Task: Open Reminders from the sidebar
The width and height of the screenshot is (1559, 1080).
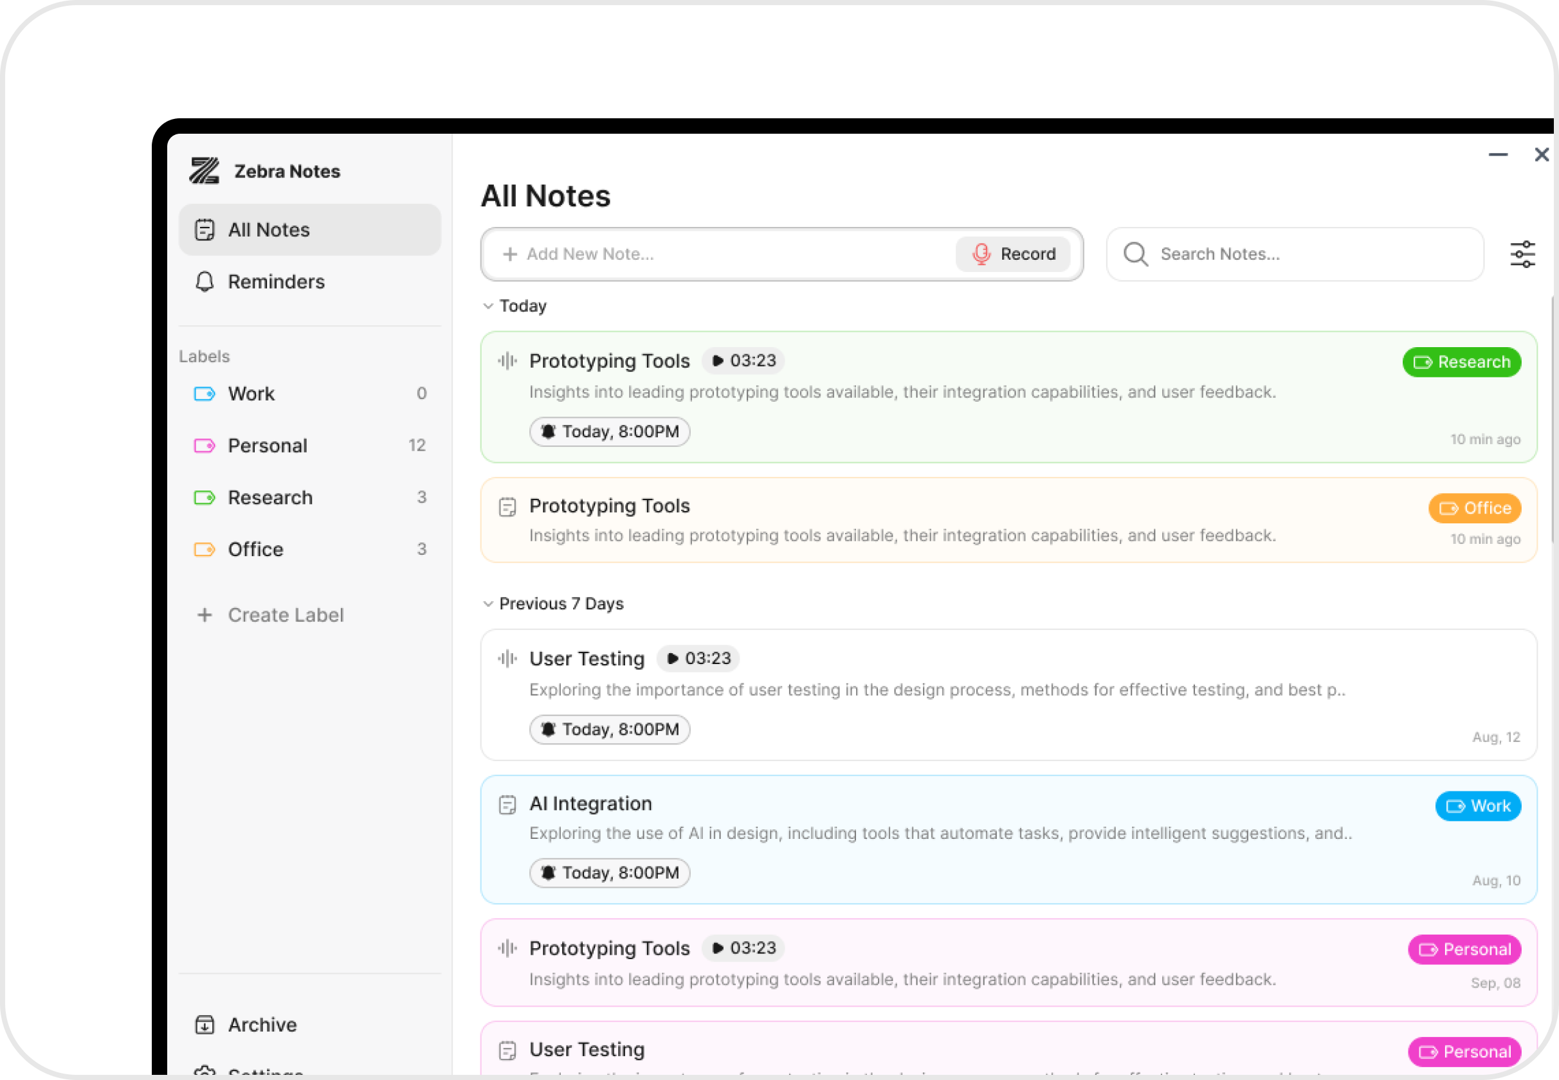Action: [x=275, y=282]
